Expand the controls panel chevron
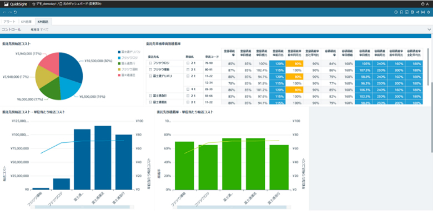 click(429, 29)
